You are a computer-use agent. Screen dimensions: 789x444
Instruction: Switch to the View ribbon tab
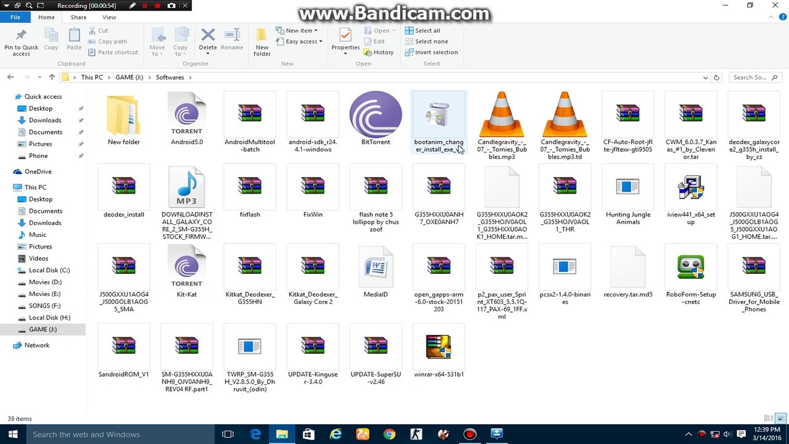(109, 17)
